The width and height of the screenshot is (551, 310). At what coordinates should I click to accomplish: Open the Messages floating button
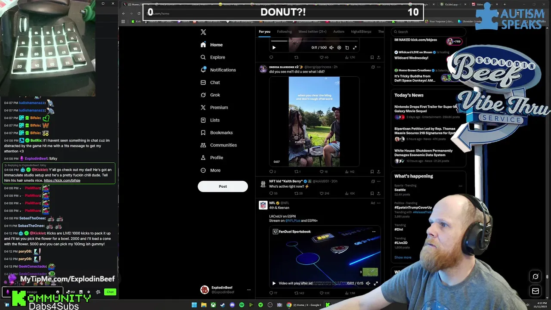(536, 291)
